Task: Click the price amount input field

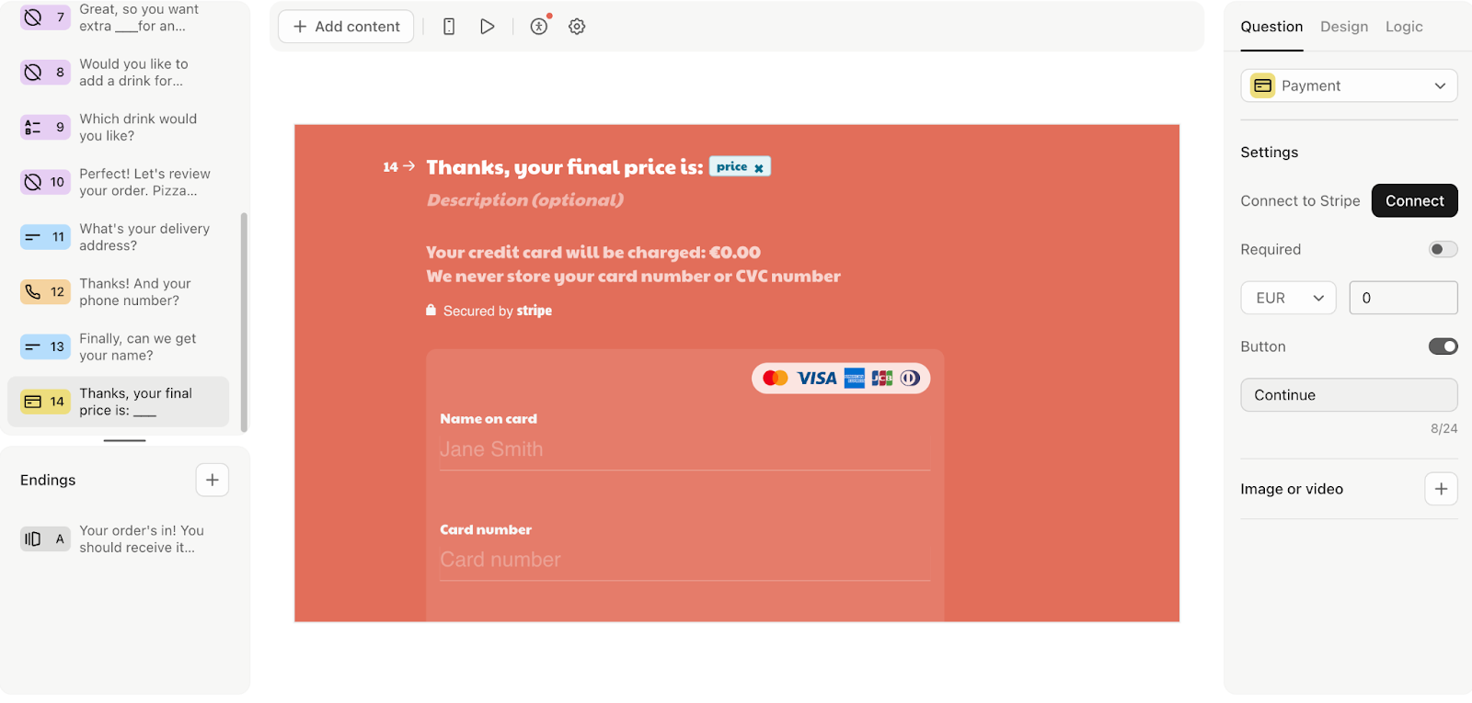Action: pyautogui.click(x=1403, y=298)
